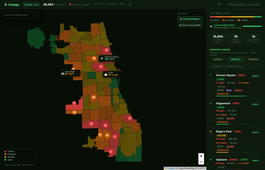Screen dimensions: 265x170
Task: Click the low drought stress progress bar
Action: tap(252, 26)
